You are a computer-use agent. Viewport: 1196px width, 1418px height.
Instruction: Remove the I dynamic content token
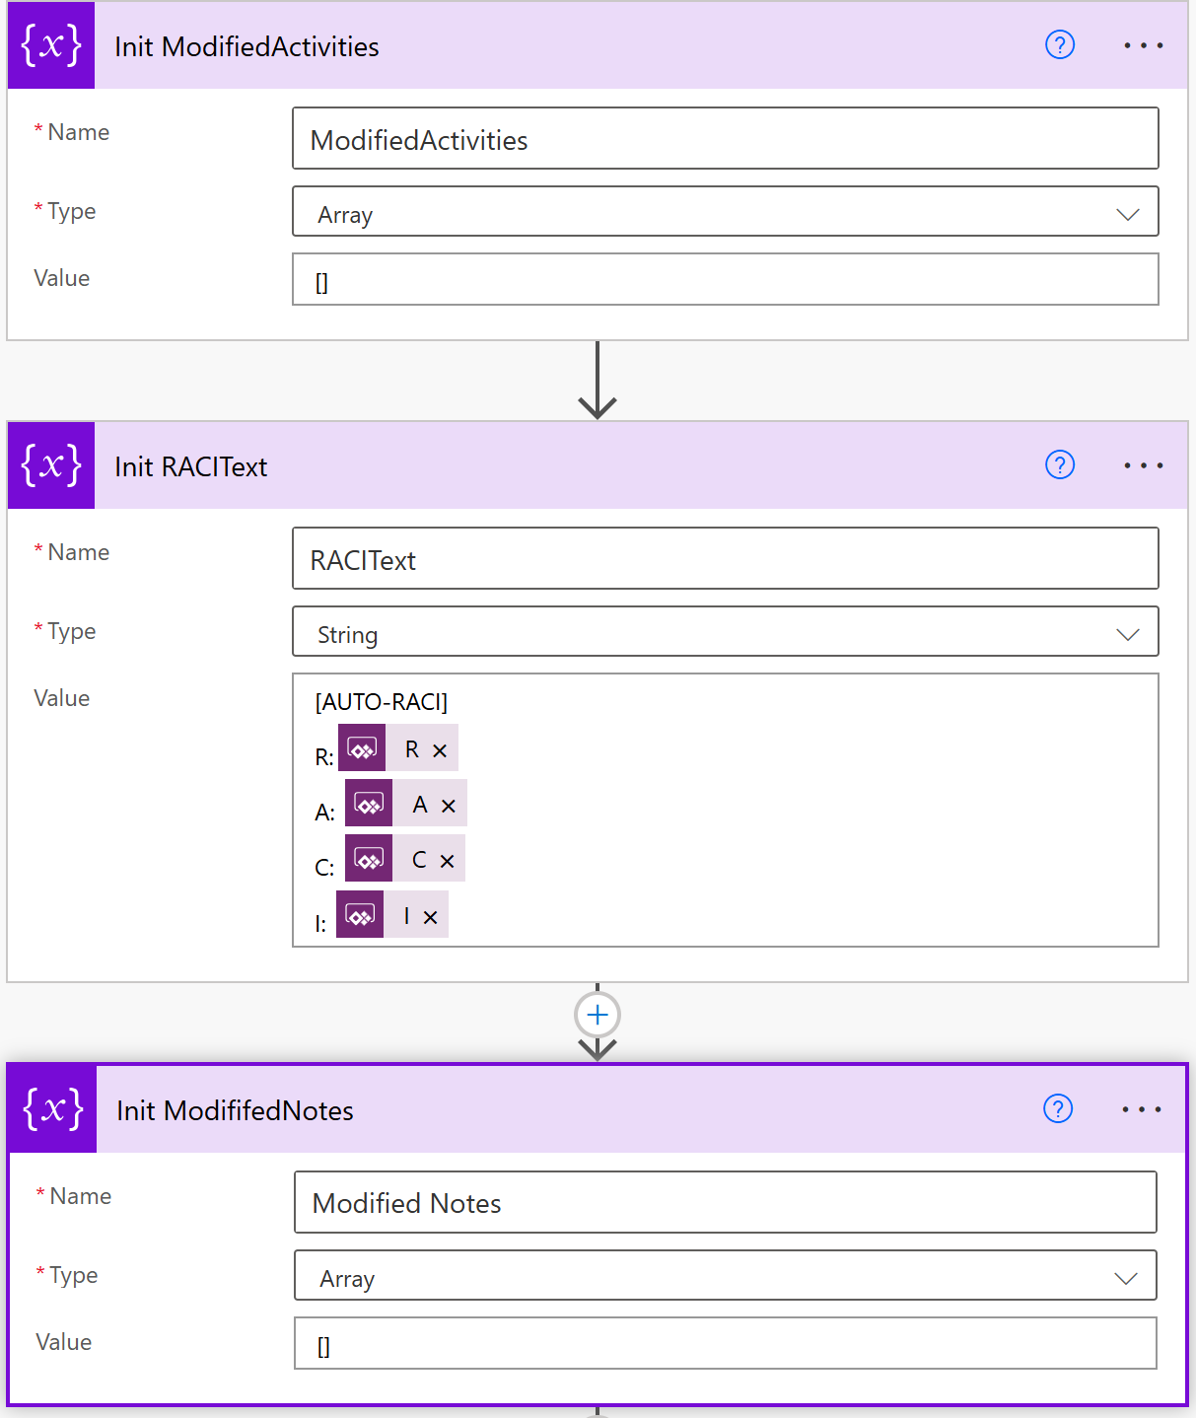tap(430, 917)
